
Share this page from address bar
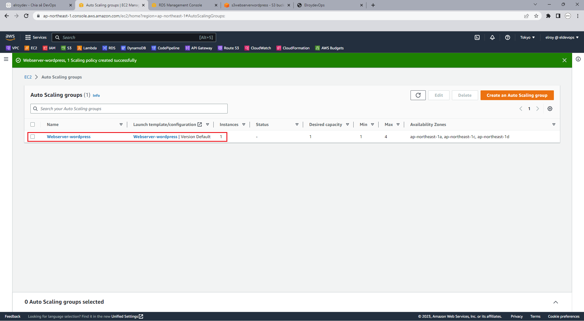pyautogui.click(x=526, y=16)
